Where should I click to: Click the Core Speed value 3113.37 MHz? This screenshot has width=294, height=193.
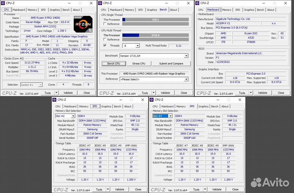click(x=32, y=63)
